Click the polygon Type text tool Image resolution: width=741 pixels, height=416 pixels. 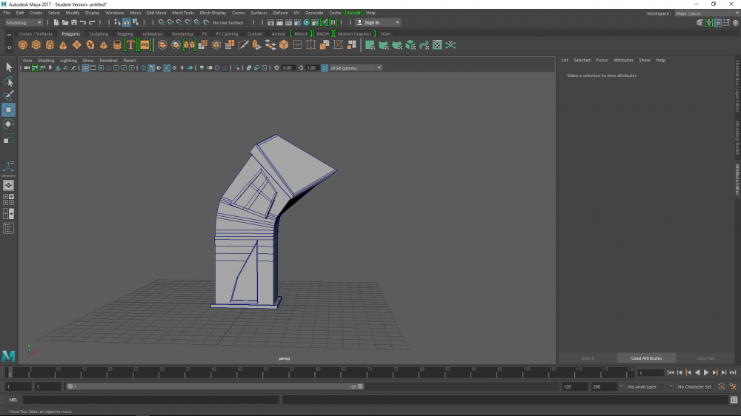click(x=130, y=45)
